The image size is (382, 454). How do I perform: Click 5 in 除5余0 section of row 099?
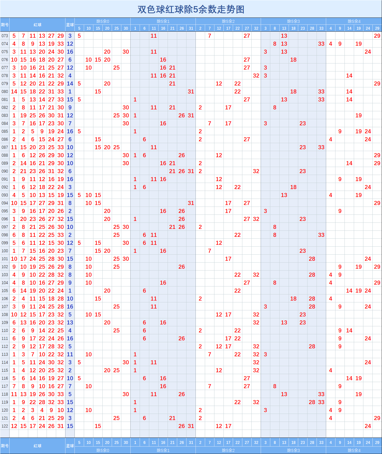click(x=79, y=243)
